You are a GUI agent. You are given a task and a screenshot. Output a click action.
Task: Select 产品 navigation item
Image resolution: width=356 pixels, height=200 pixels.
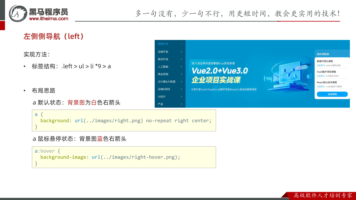pos(160,104)
